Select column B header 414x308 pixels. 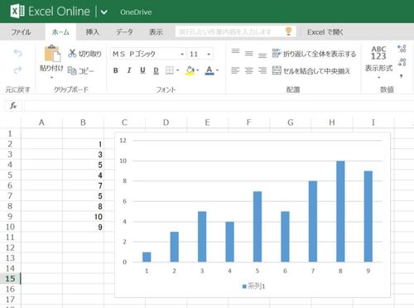[x=83, y=123]
